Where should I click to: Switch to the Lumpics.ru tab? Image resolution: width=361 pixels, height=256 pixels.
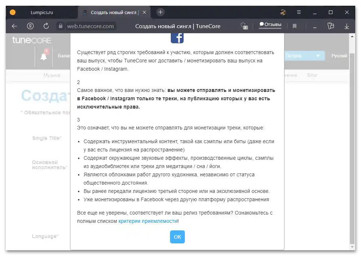click(x=42, y=12)
